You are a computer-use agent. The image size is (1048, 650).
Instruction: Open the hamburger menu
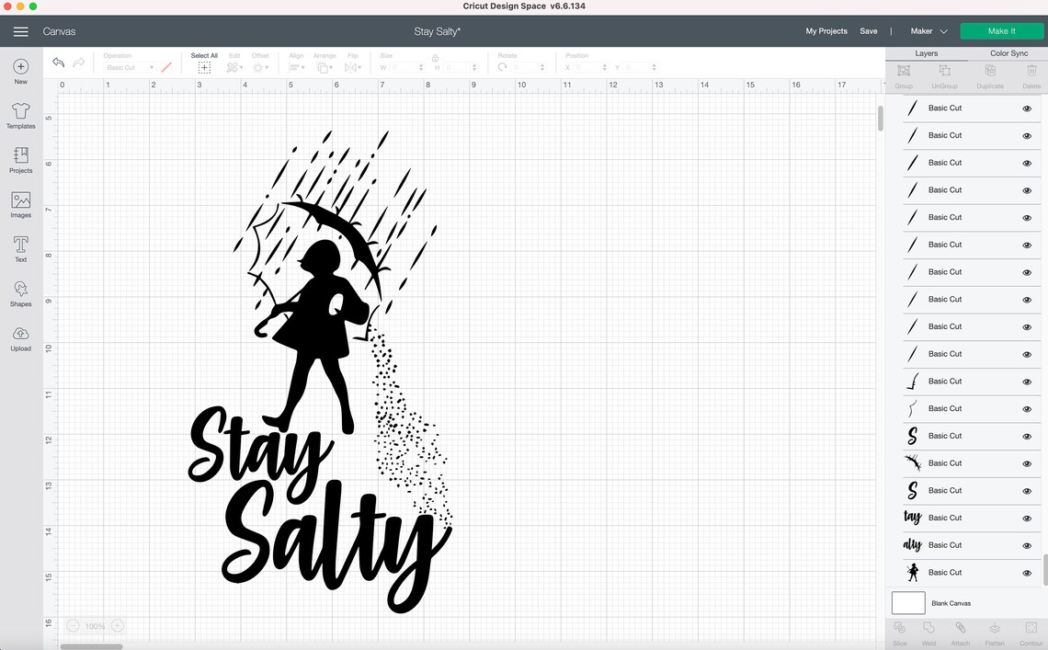[x=20, y=30]
